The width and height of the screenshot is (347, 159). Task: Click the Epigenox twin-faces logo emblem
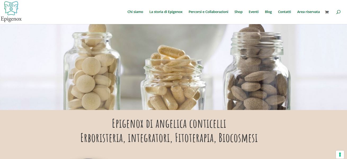click(11, 8)
